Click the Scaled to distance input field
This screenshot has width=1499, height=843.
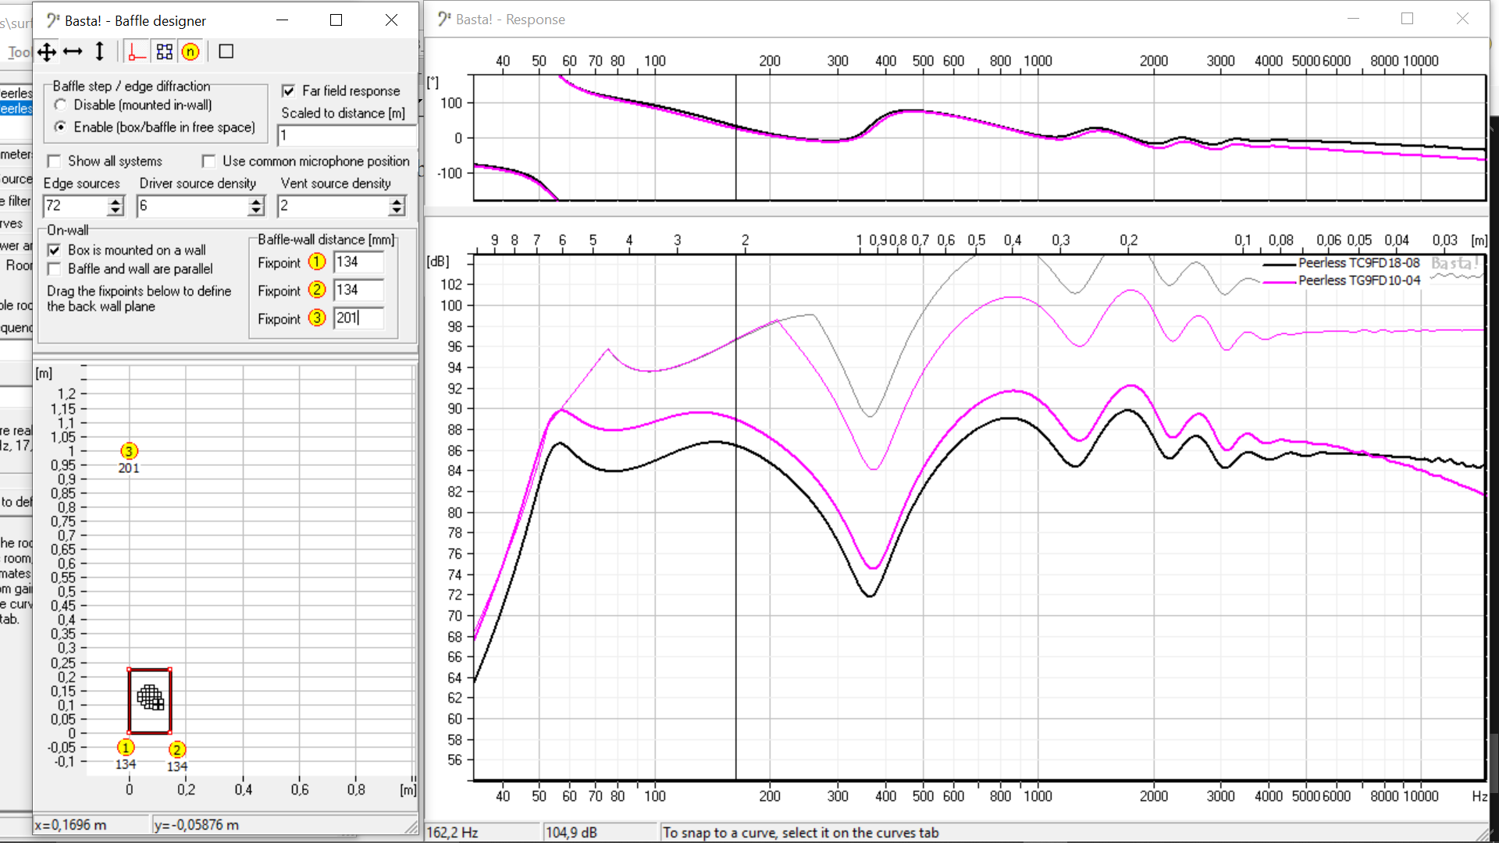(x=347, y=136)
